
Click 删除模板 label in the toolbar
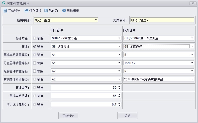(73, 11)
